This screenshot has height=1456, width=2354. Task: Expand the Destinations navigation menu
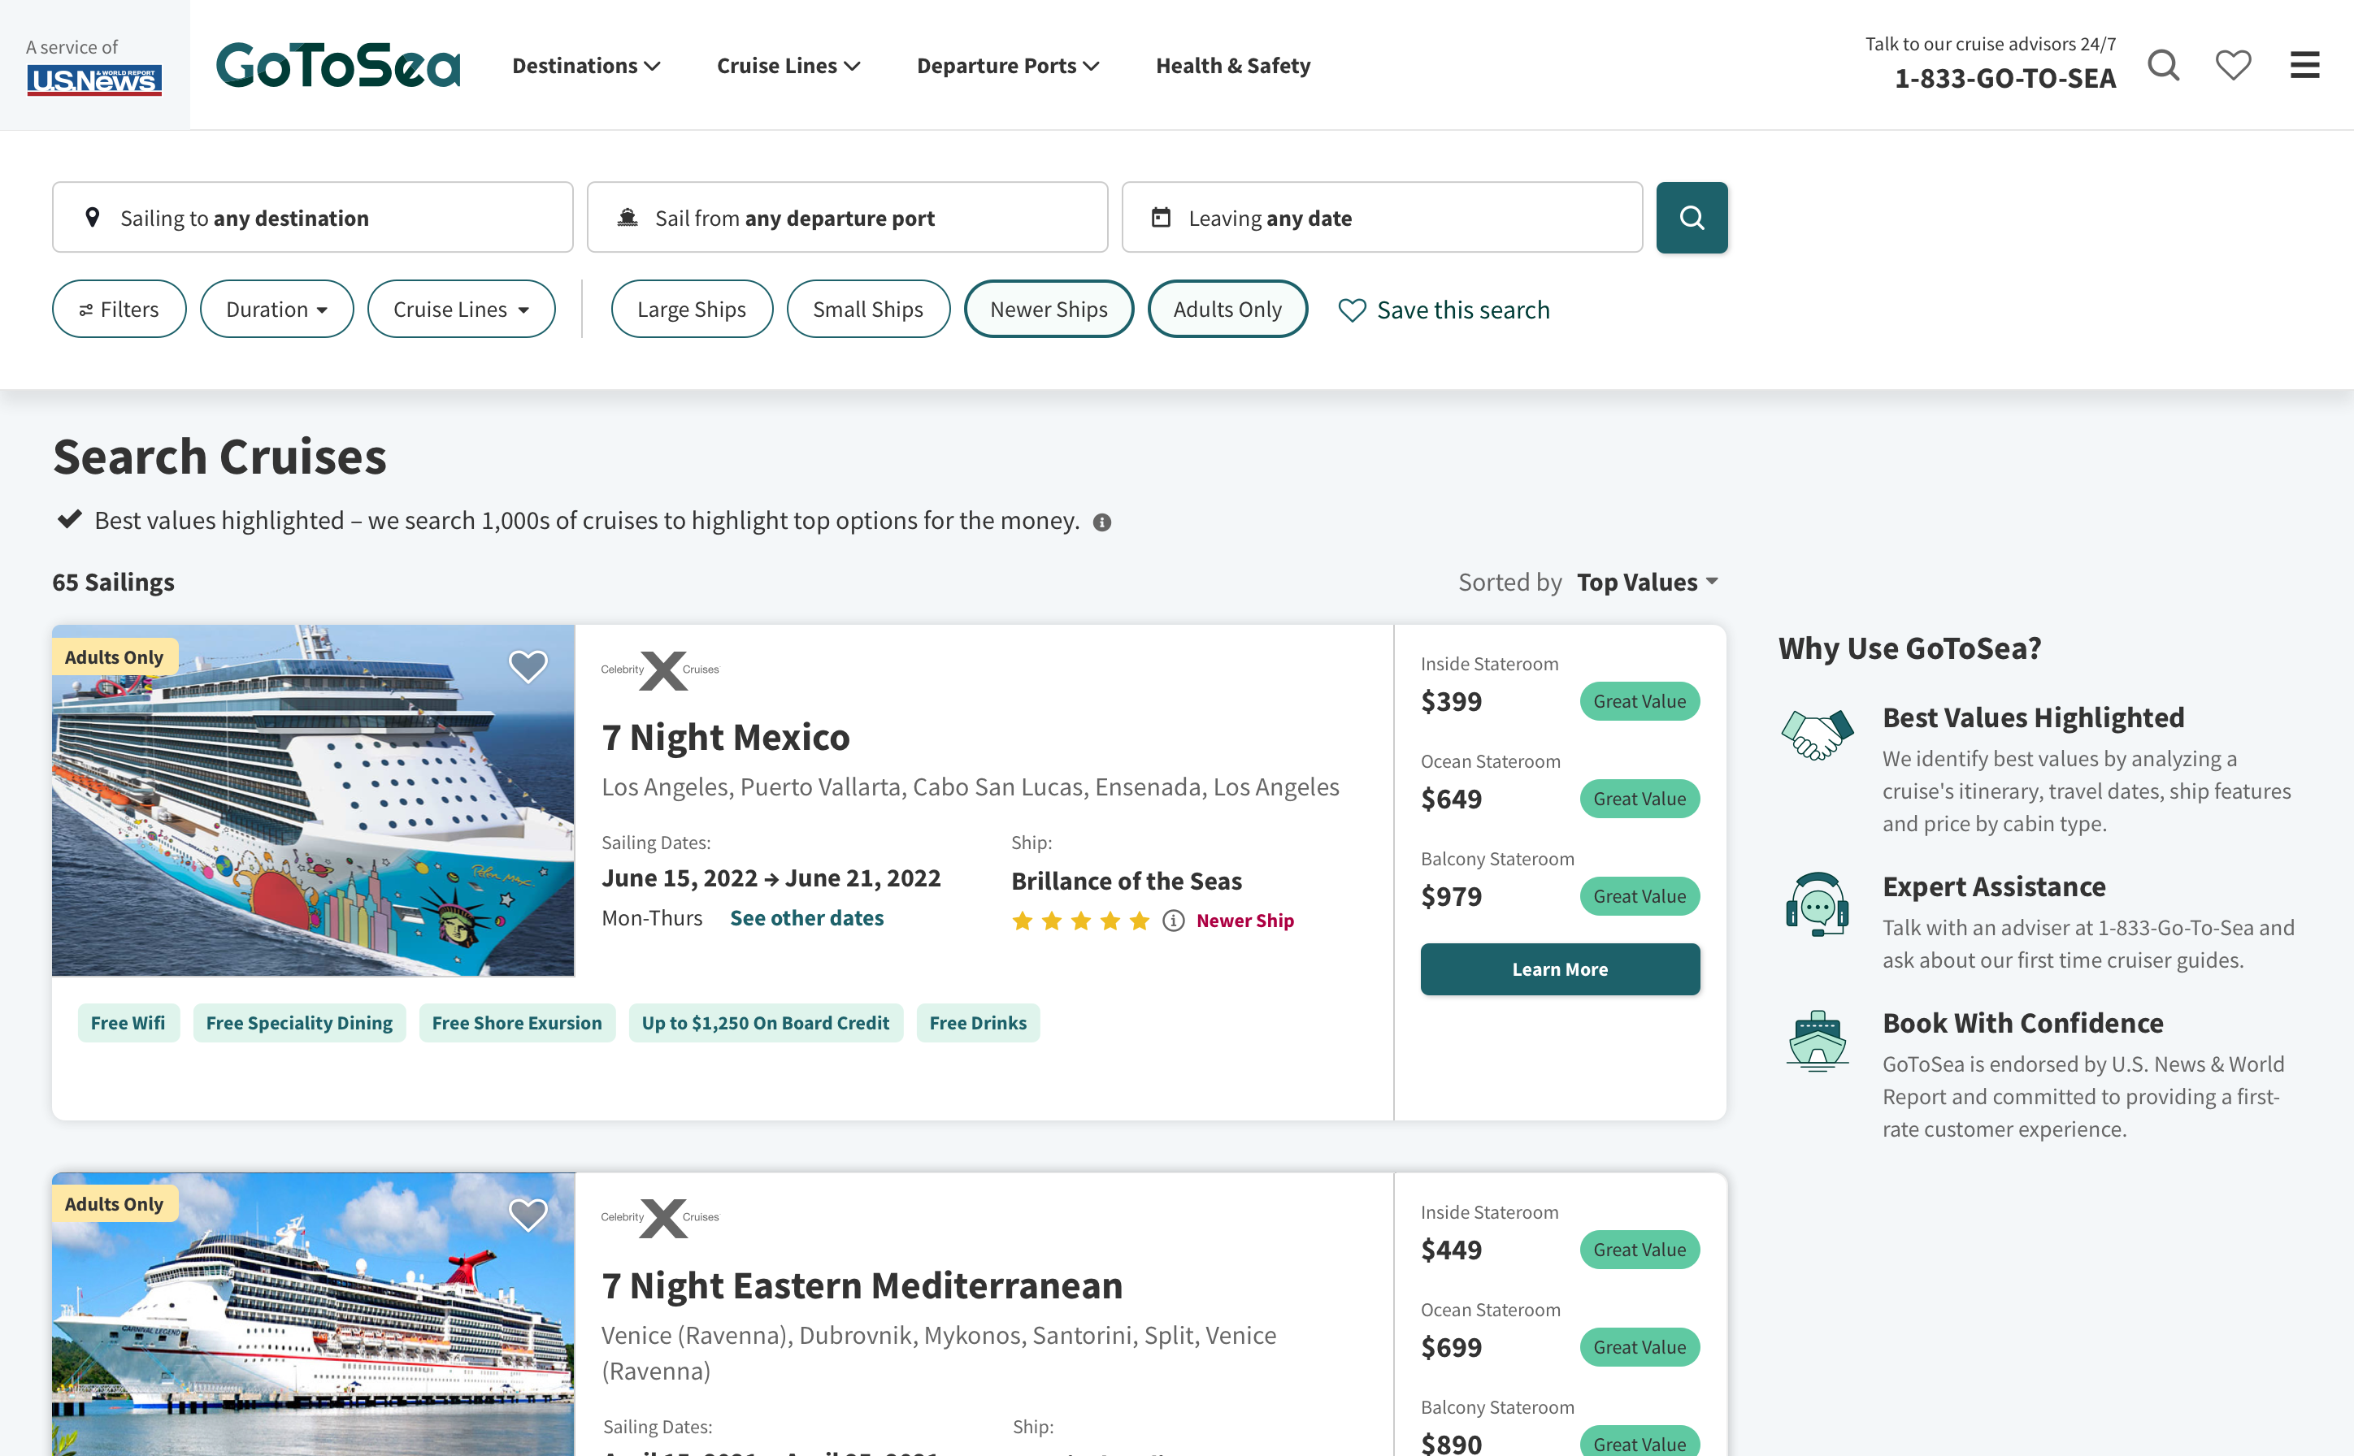(x=585, y=64)
